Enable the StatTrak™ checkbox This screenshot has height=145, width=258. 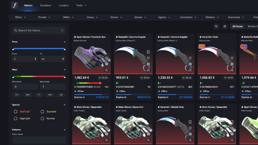click(x=15, y=111)
